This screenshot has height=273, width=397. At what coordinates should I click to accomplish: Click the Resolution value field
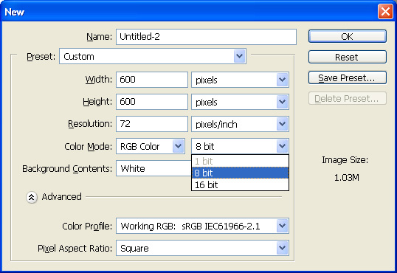pyautogui.click(x=152, y=124)
